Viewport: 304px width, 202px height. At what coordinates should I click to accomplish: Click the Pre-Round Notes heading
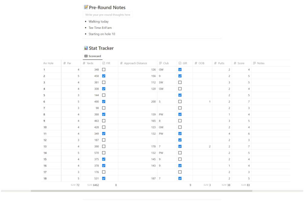click(x=107, y=7)
